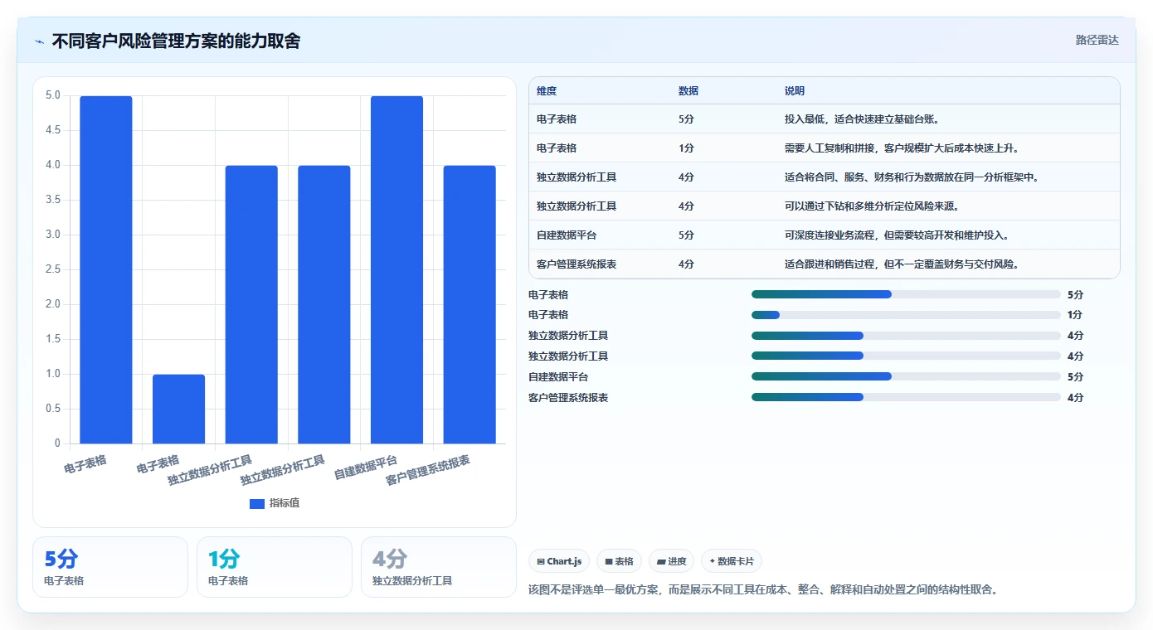Click the 客户管理系统报表 label in the progress list
The image size is (1153, 630).
pos(568,397)
